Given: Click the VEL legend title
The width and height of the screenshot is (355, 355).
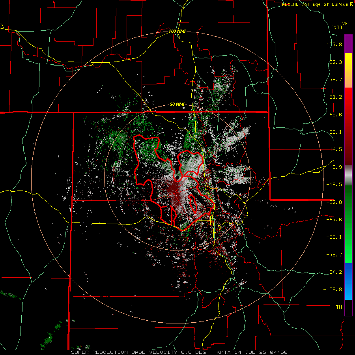Looking at the screenshot, I should click(347, 24).
